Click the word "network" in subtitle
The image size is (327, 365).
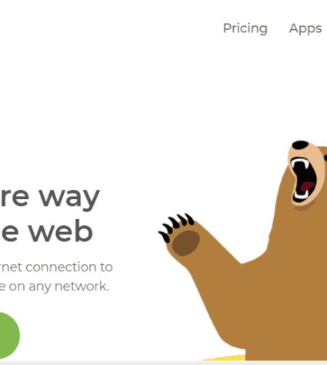coord(82,287)
